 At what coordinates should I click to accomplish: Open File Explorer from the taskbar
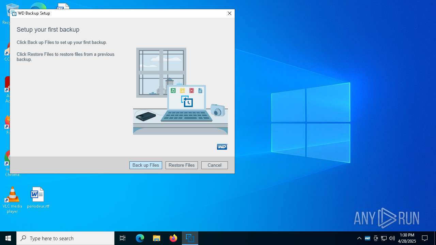tap(157, 238)
